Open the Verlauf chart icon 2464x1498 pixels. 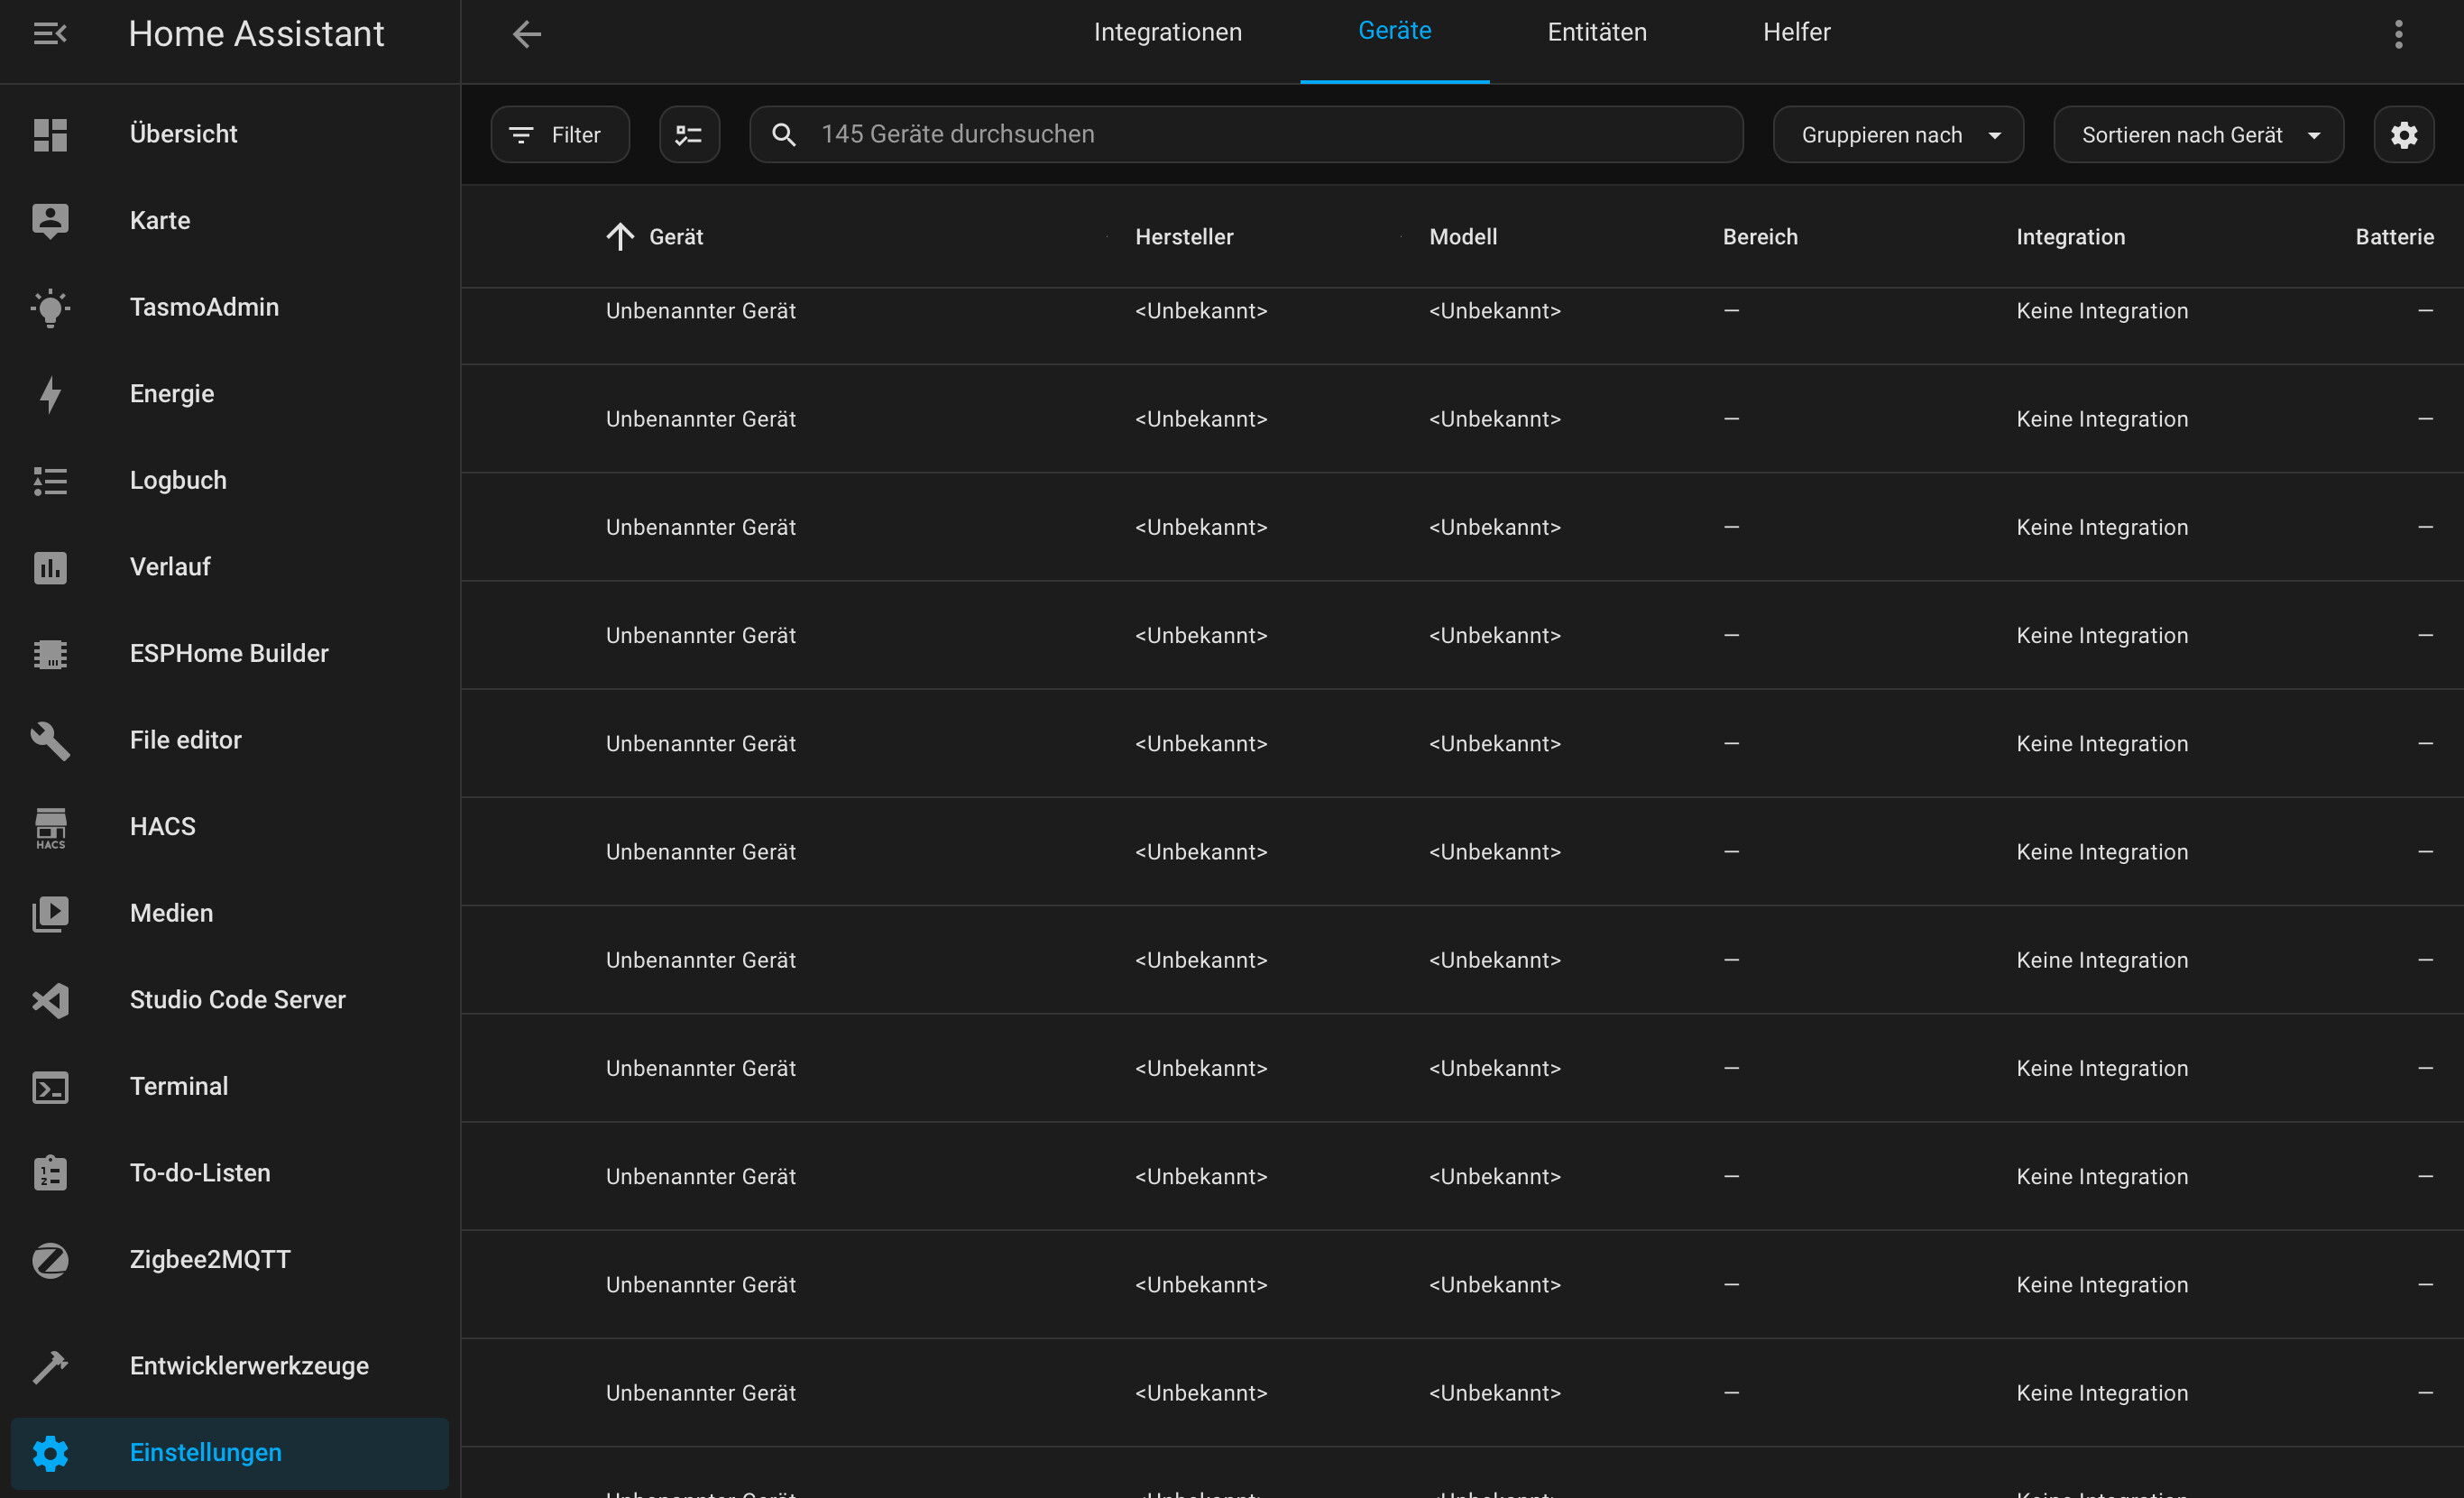point(50,567)
